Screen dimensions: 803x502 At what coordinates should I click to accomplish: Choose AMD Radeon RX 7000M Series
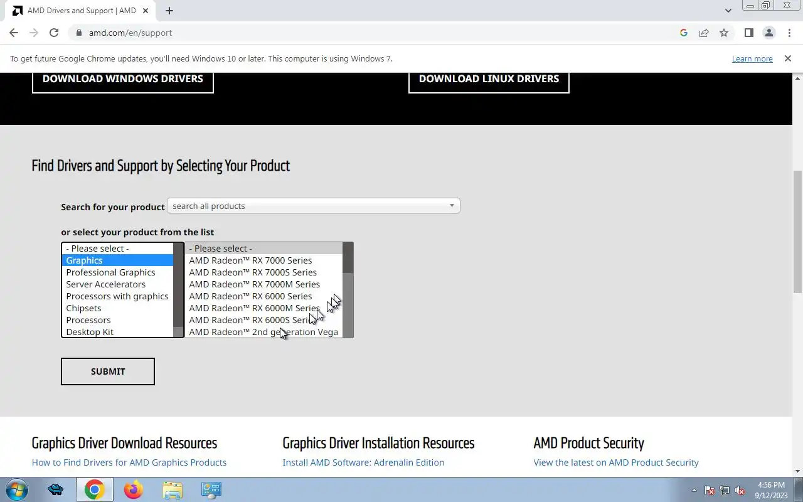(x=263, y=284)
